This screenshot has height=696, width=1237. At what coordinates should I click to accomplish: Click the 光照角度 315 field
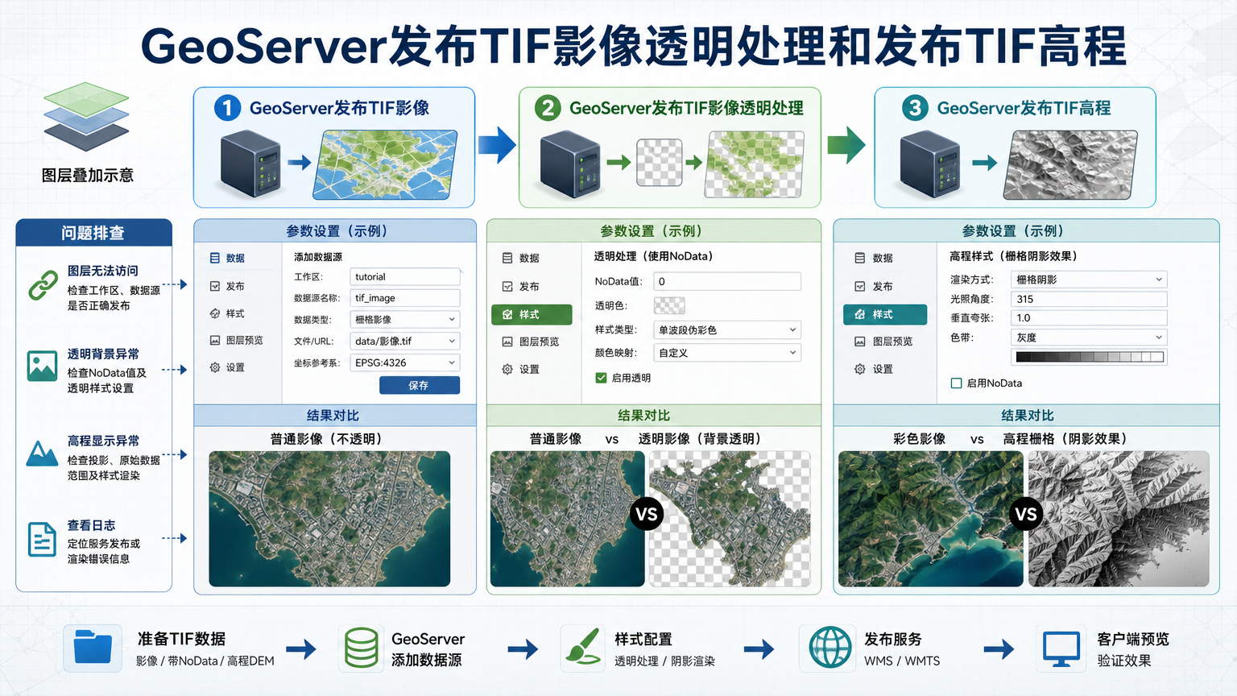[x=1089, y=299]
